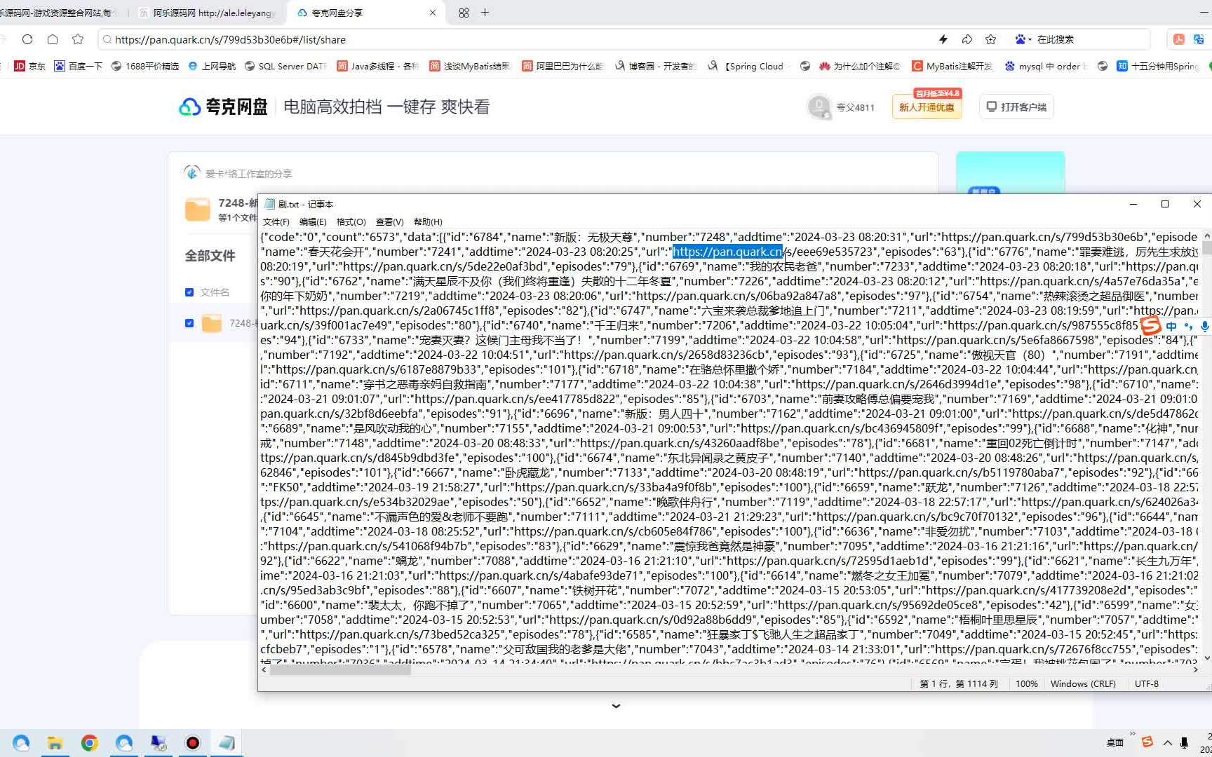Viewport: 1212px width, 757px height.
Task: Click the Sogou icon in system tray
Action: (x=1147, y=742)
